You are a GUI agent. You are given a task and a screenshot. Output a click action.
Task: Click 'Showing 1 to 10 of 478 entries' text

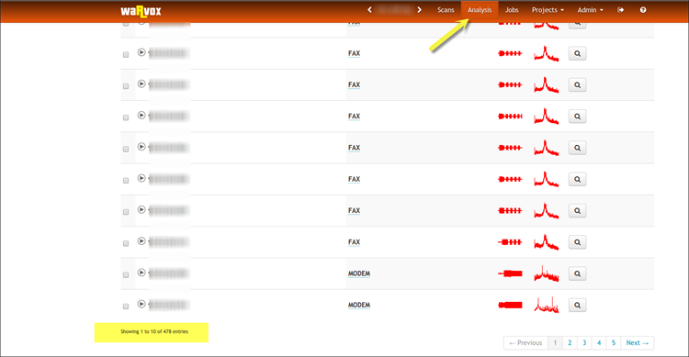point(154,331)
